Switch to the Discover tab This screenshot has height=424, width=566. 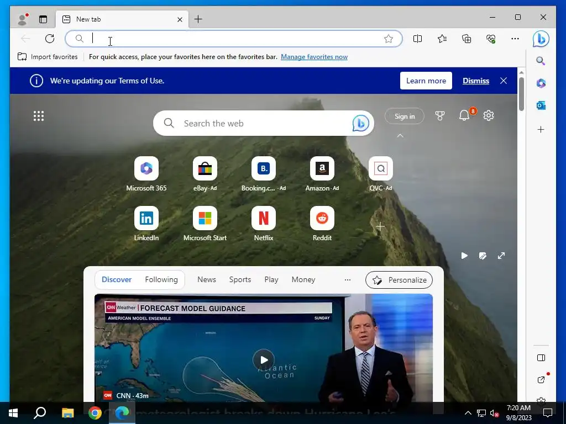pyautogui.click(x=117, y=279)
